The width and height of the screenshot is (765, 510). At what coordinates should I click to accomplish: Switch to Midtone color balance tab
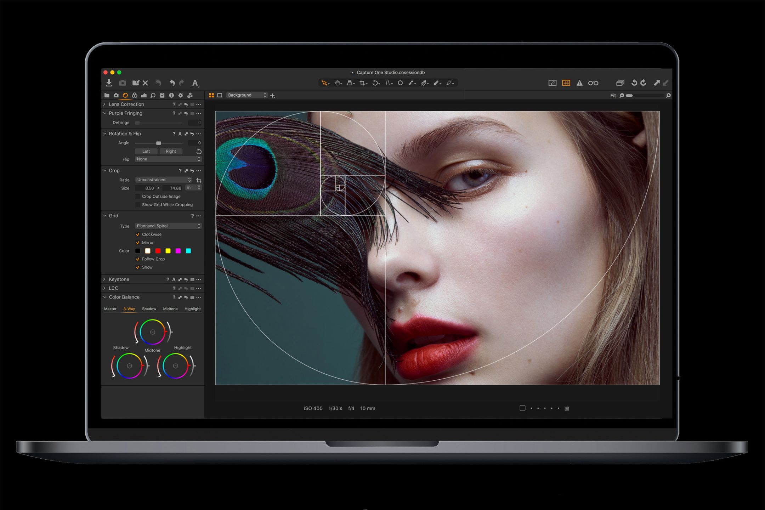click(x=170, y=309)
